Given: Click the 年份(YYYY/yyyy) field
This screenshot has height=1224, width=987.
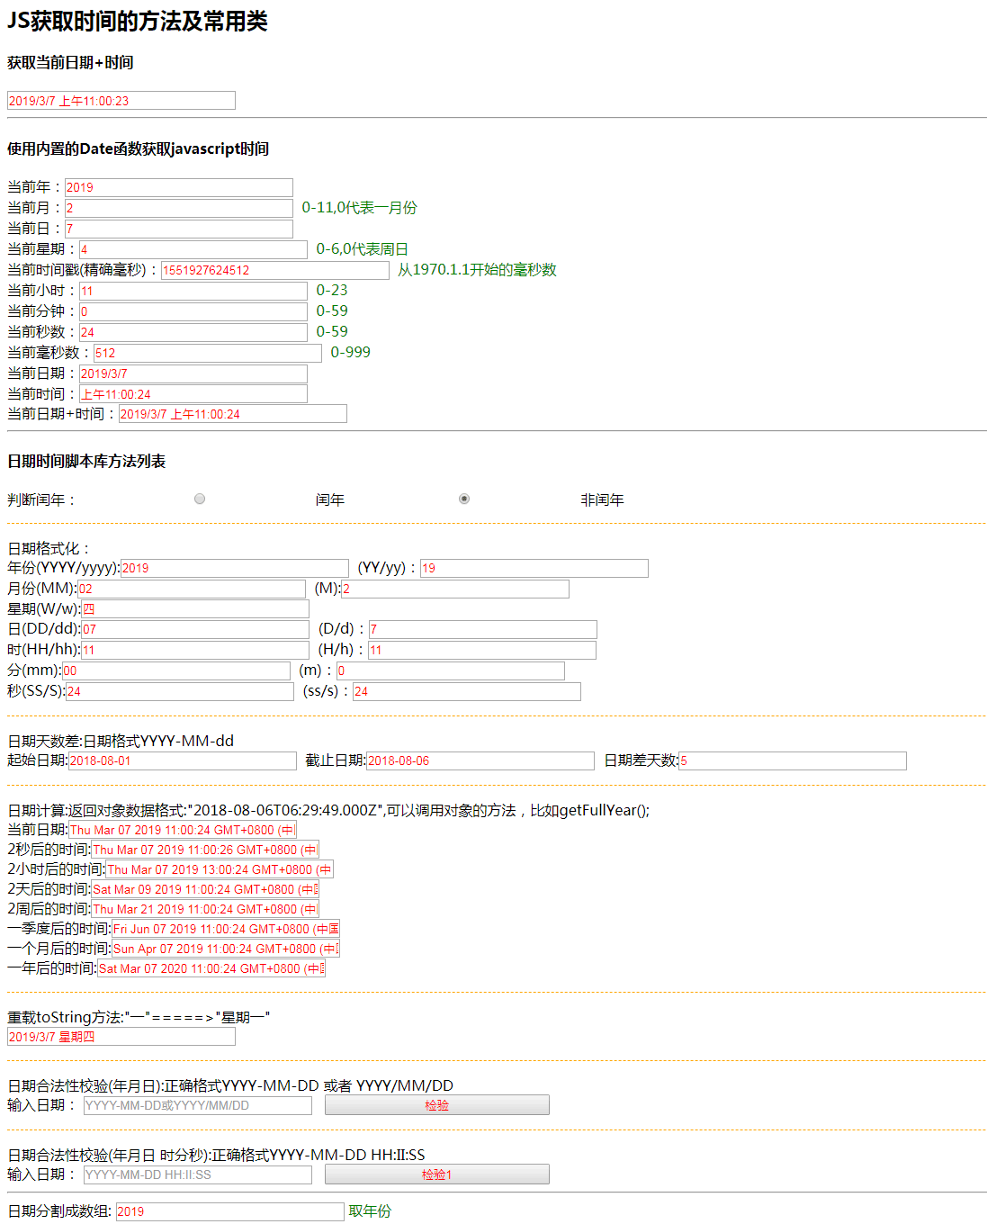Looking at the screenshot, I should (x=235, y=568).
